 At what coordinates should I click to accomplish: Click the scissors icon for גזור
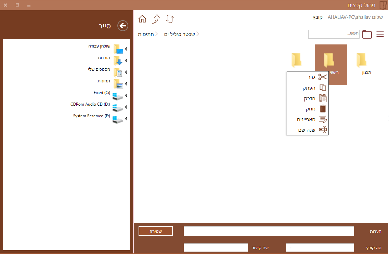(323, 77)
